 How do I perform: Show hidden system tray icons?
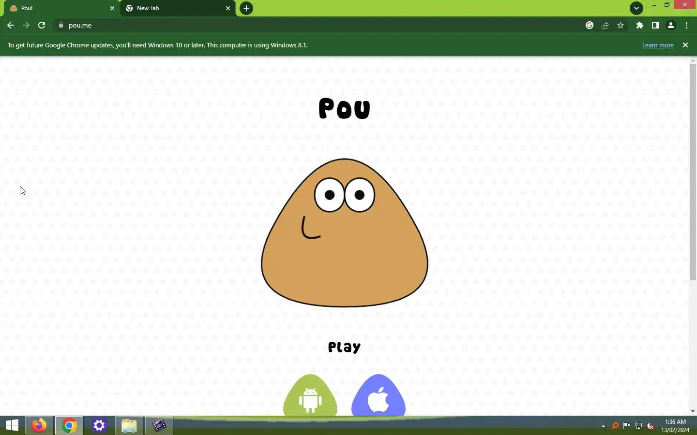[603, 426]
